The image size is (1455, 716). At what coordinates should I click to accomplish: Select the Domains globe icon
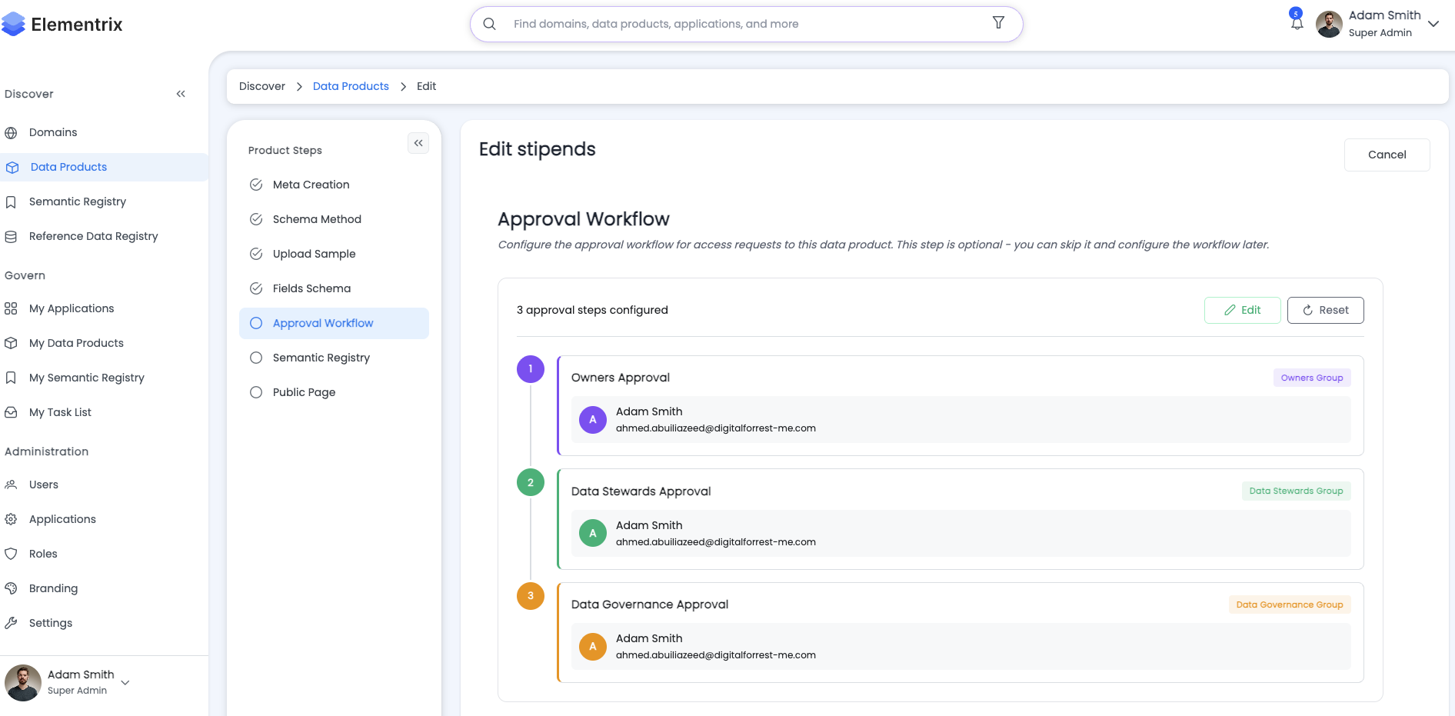12,132
